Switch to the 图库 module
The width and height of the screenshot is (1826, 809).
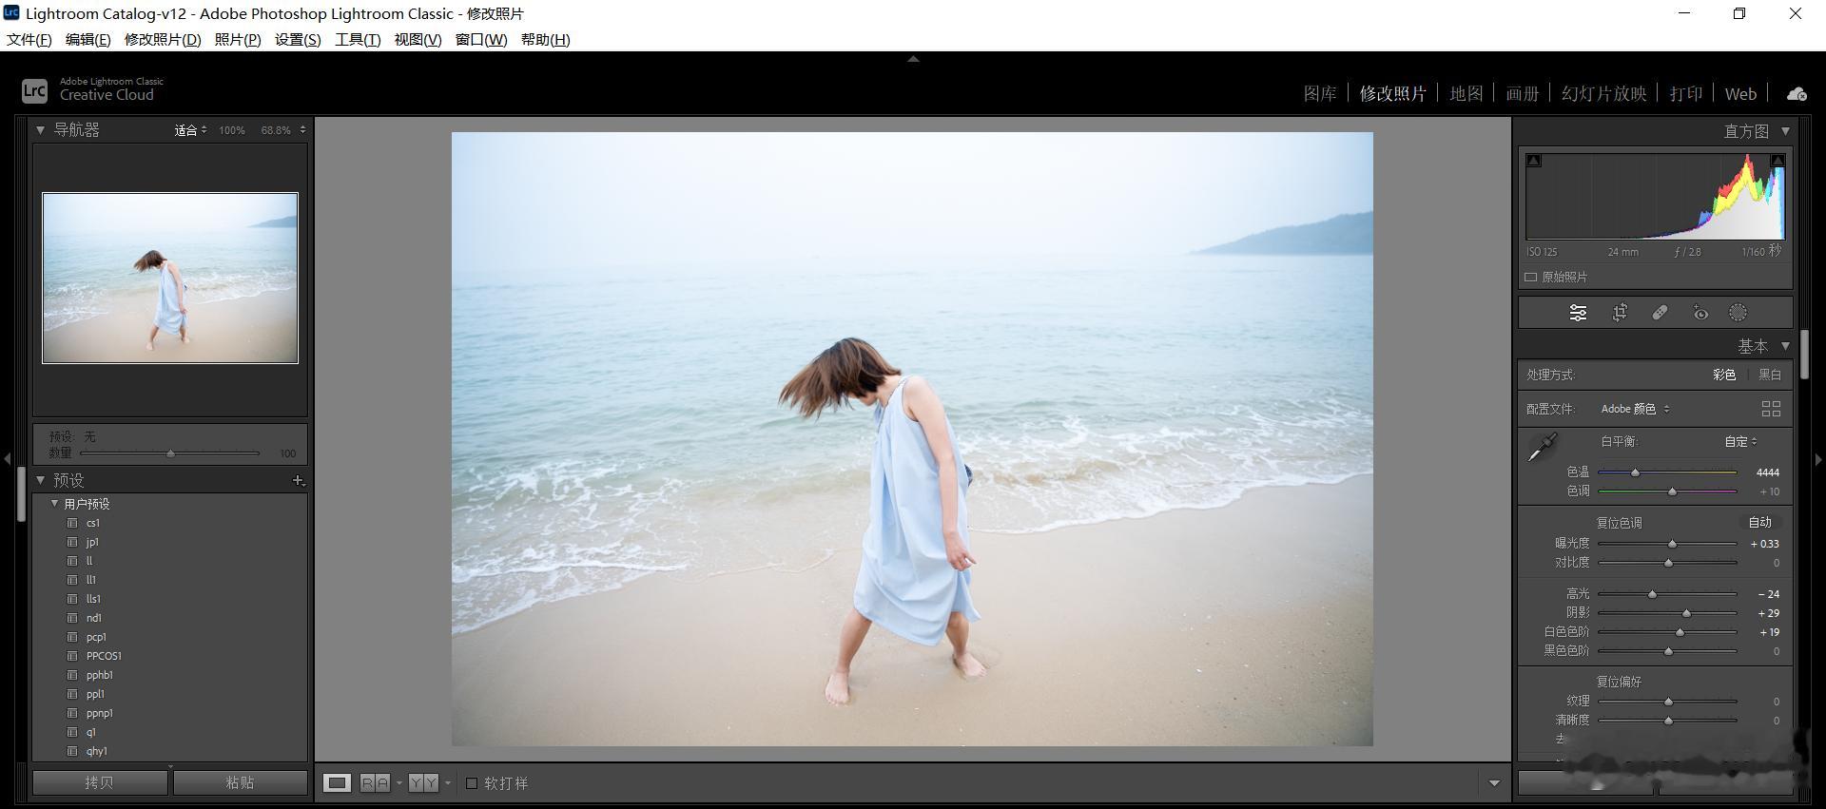click(1320, 93)
